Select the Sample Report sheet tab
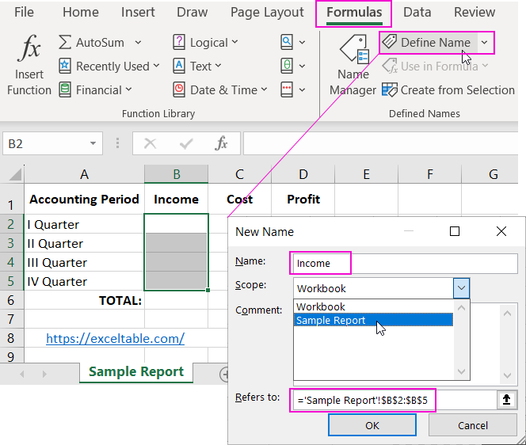526x445 pixels. pos(136,372)
